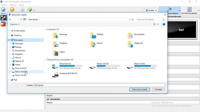Expand Acceso rápido in the navigation tree

pyautogui.click(x=9, y=31)
